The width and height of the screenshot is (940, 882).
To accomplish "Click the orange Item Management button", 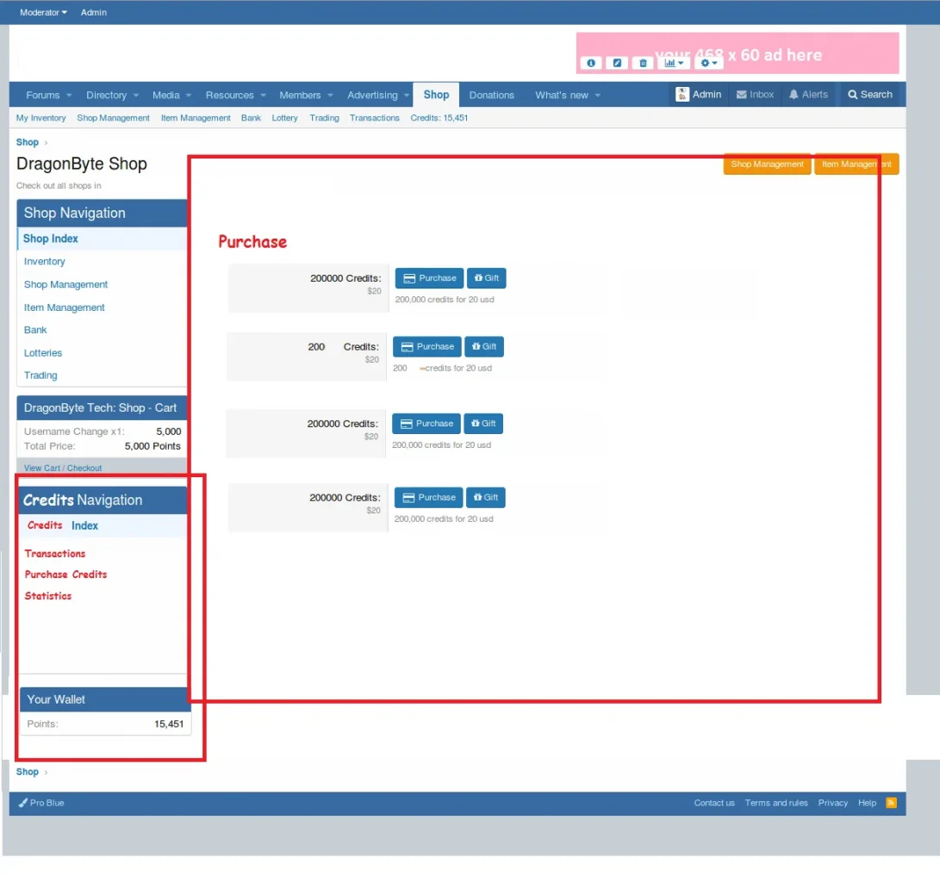I will [856, 165].
